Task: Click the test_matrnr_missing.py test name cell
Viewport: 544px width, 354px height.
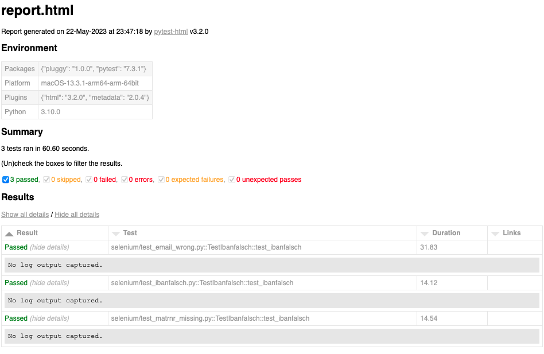Action: coord(263,318)
